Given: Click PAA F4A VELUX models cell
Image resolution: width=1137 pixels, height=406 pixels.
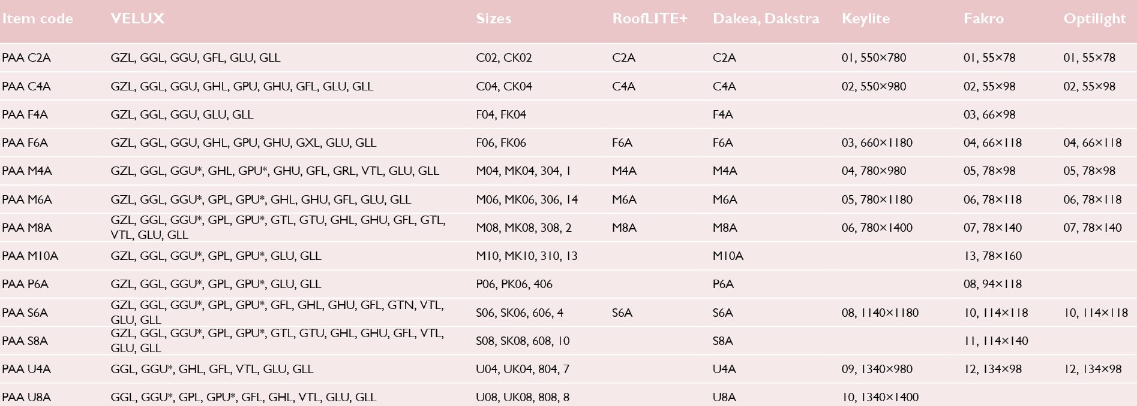Looking at the screenshot, I should (x=182, y=115).
